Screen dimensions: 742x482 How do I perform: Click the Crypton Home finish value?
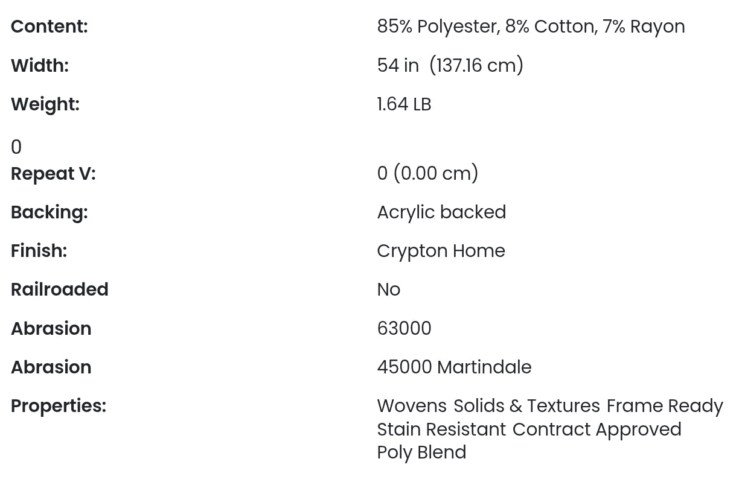point(441,251)
